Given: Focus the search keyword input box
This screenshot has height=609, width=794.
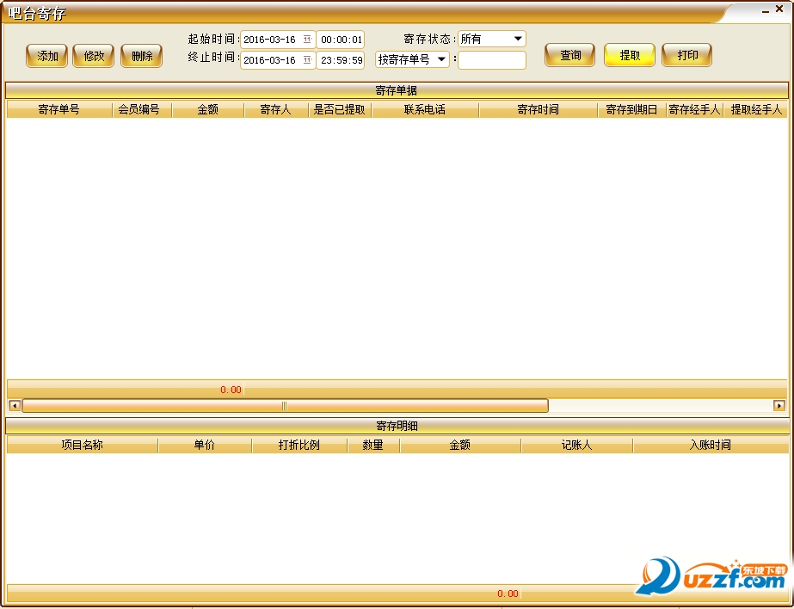Looking at the screenshot, I should coord(492,59).
